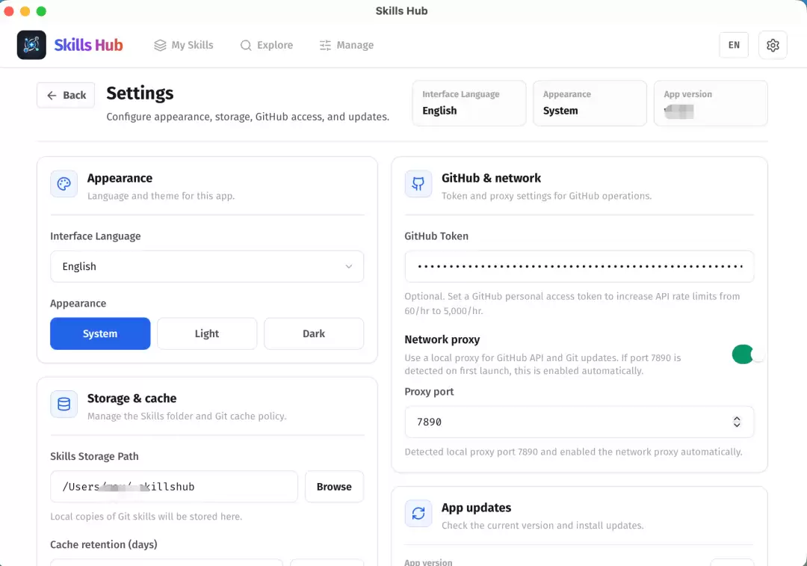Click the Explore magnifier icon
This screenshot has height=566, width=807.
click(246, 46)
